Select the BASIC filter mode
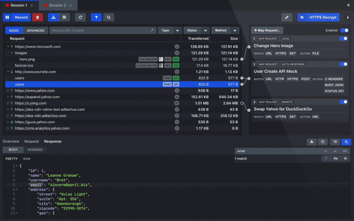The height and width of the screenshot is (221, 354). click(x=14, y=30)
